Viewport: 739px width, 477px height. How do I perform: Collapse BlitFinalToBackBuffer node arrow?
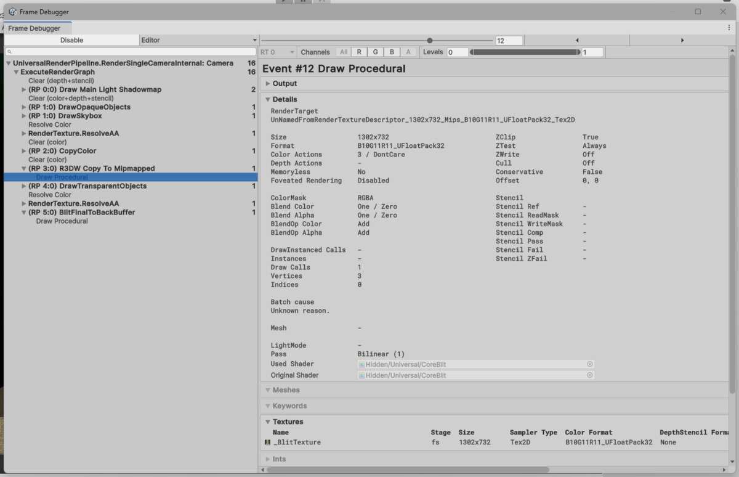click(x=24, y=213)
